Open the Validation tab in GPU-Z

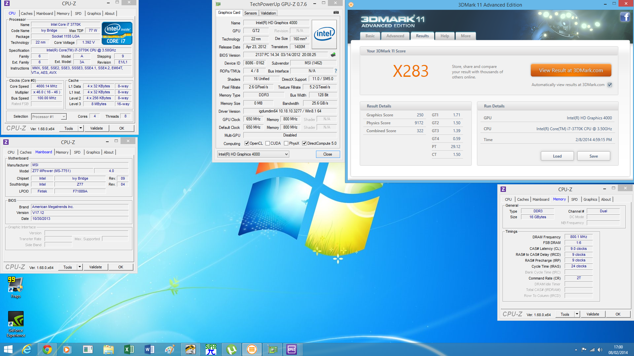[x=268, y=13]
